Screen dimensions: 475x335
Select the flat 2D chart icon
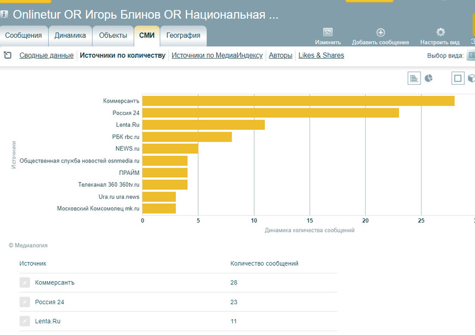[458, 78]
